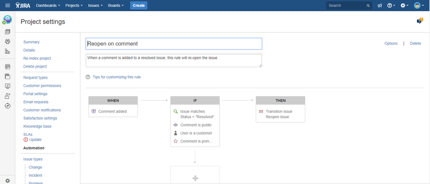Delete the rule via Delete link
The width and height of the screenshot is (430, 184).
(415, 43)
